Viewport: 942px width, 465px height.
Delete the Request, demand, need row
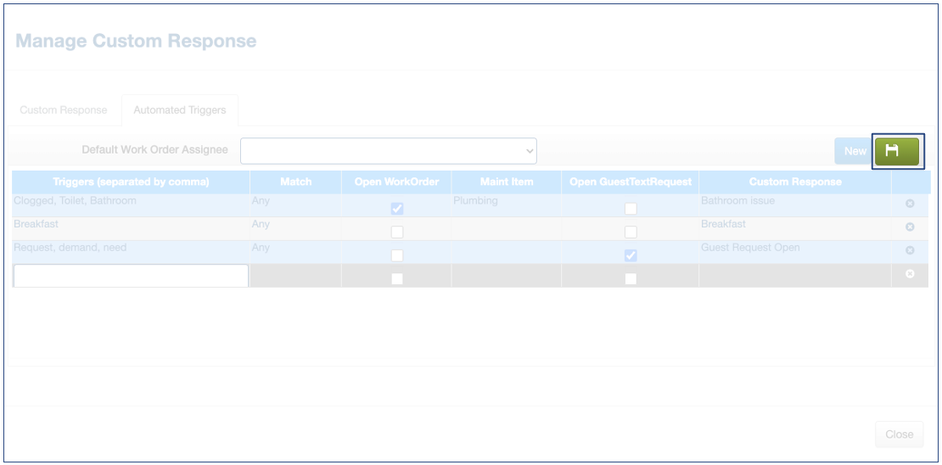pyautogui.click(x=910, y=250)
